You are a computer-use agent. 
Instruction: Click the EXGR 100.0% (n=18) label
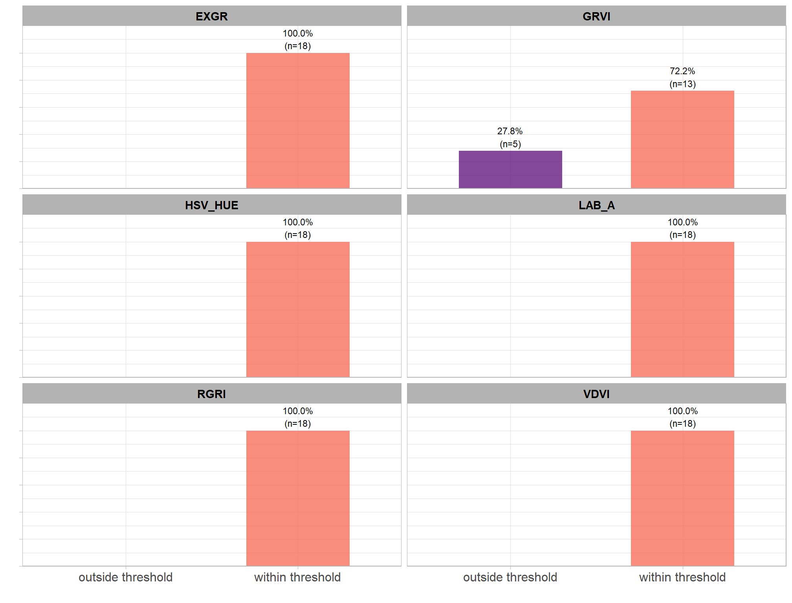298,40
